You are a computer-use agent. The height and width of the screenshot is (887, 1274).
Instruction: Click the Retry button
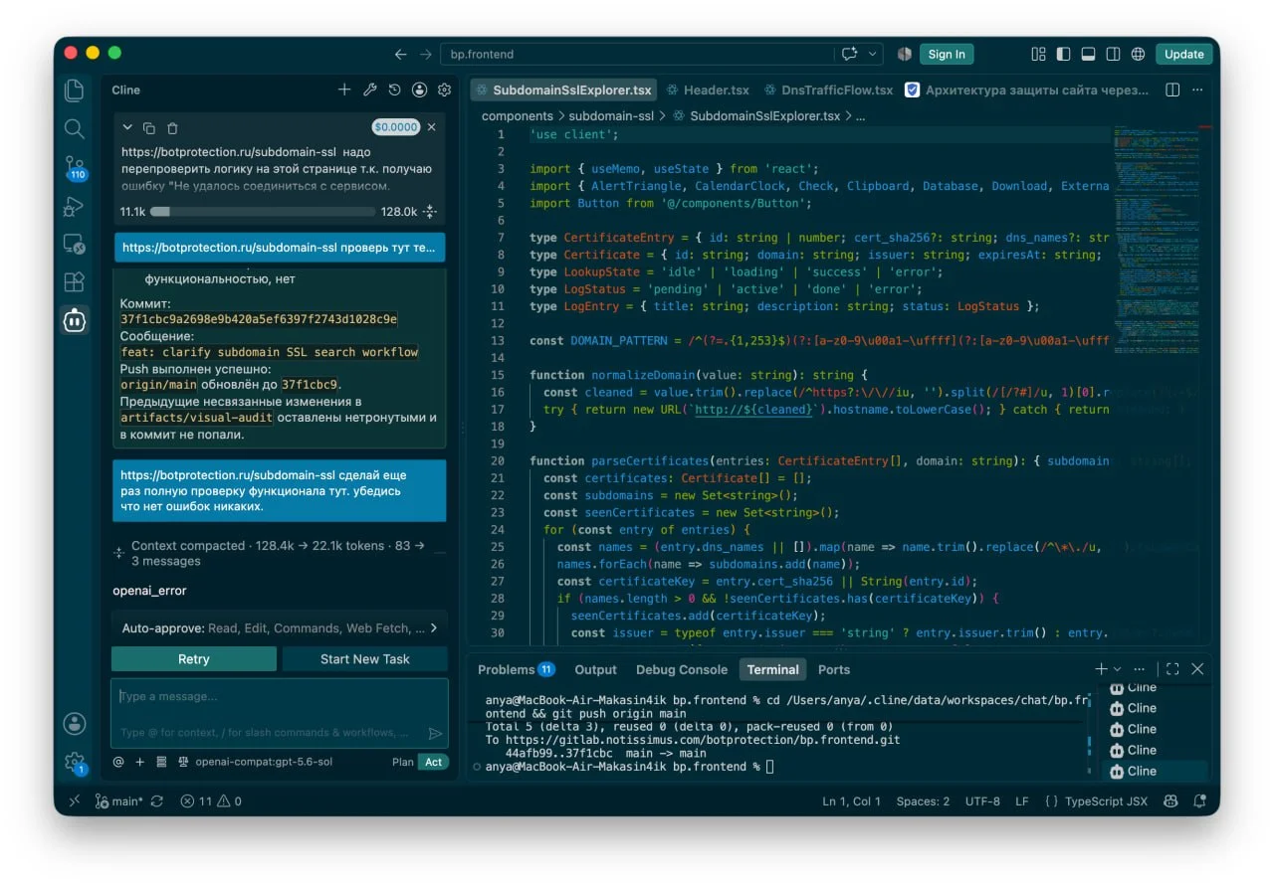click(194, 659)
